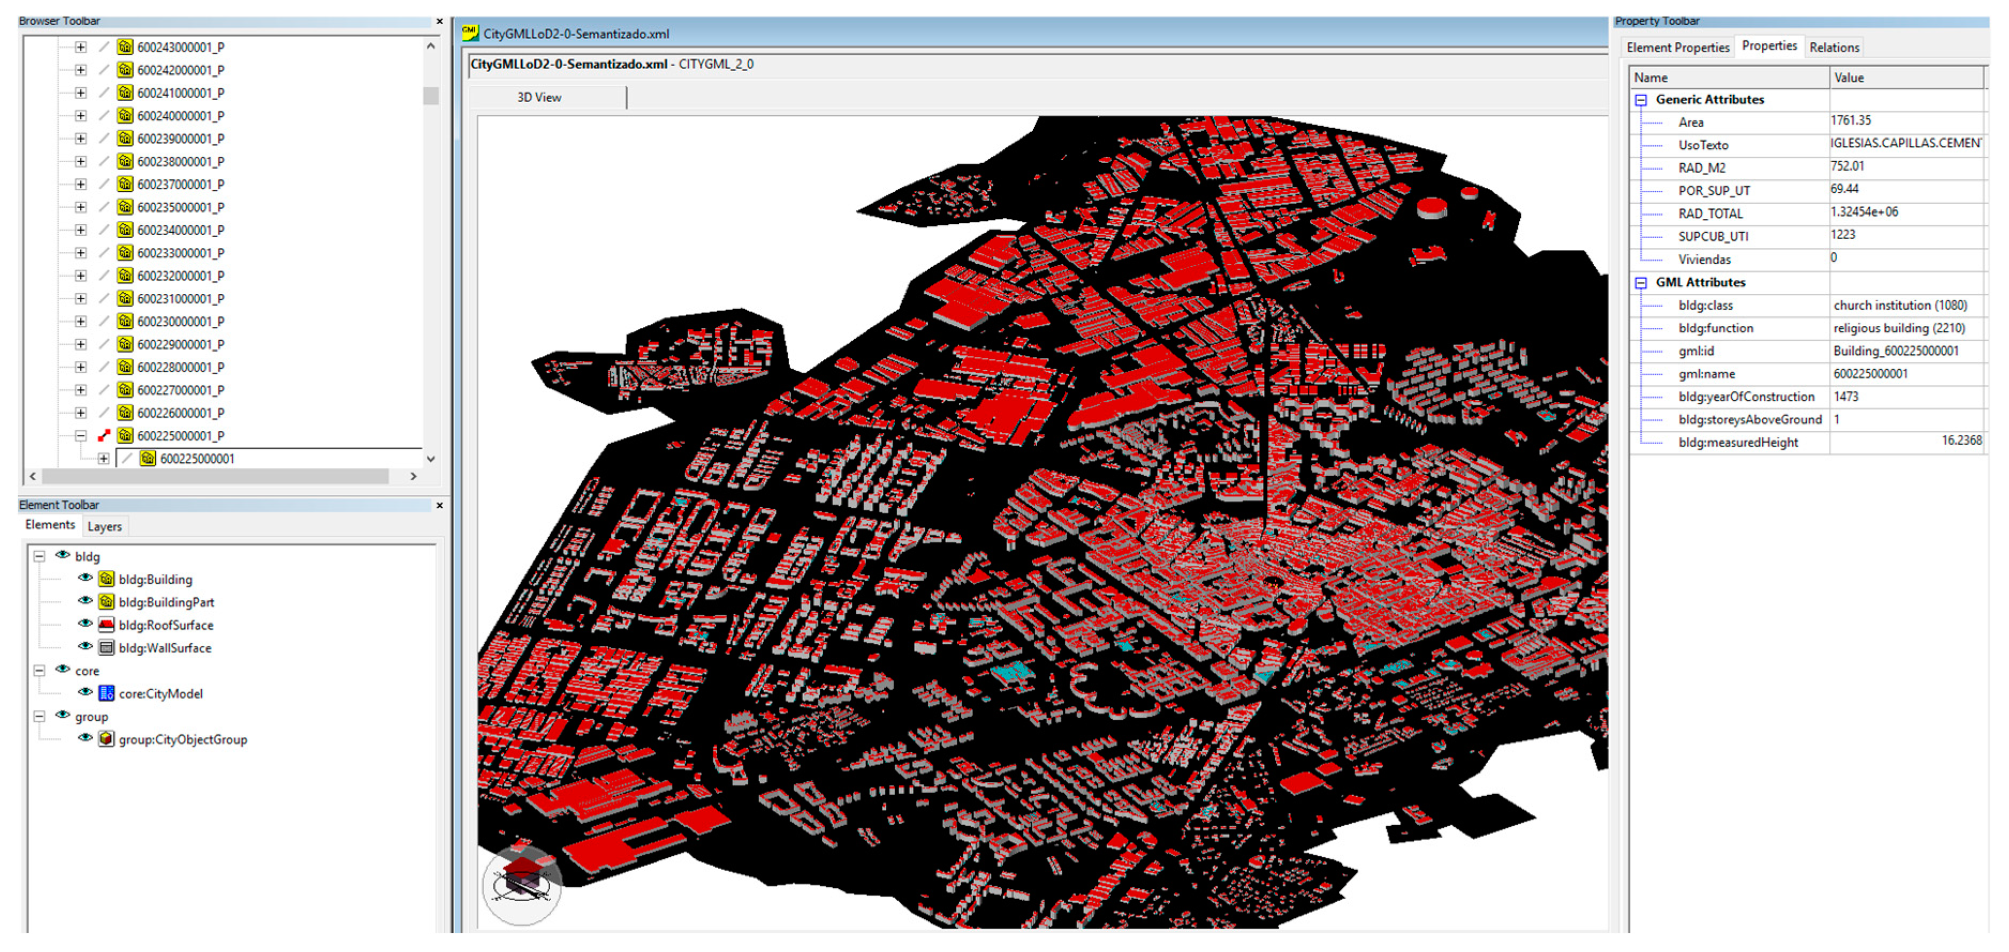Collapse the bldg elements group

39,557
